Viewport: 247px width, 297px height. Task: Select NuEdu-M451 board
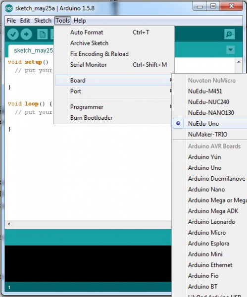point(210,91)
